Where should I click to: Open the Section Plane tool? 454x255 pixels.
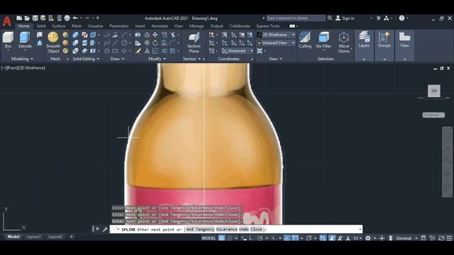(x=194, y=42)
